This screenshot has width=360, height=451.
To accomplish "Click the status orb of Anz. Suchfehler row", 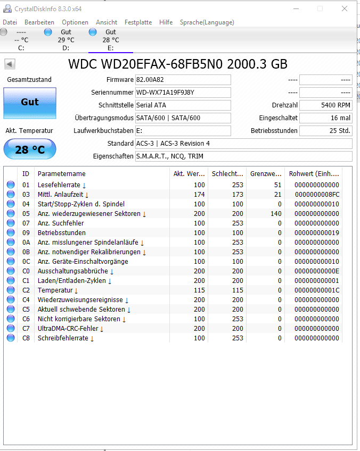I will pyautogui.click(x=11, y=223).
